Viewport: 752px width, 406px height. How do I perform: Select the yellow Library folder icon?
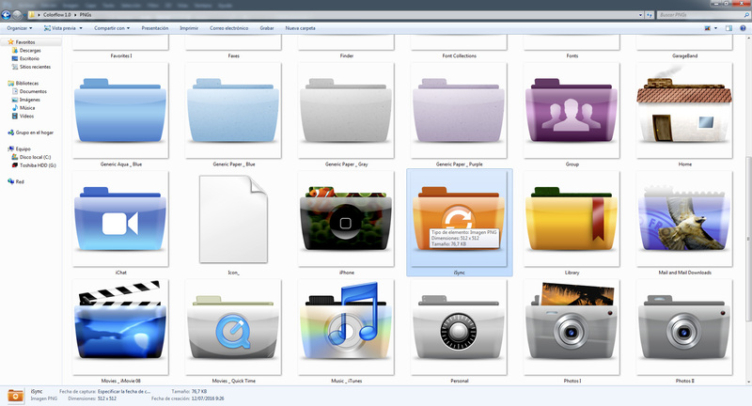[x=572, y=219]
